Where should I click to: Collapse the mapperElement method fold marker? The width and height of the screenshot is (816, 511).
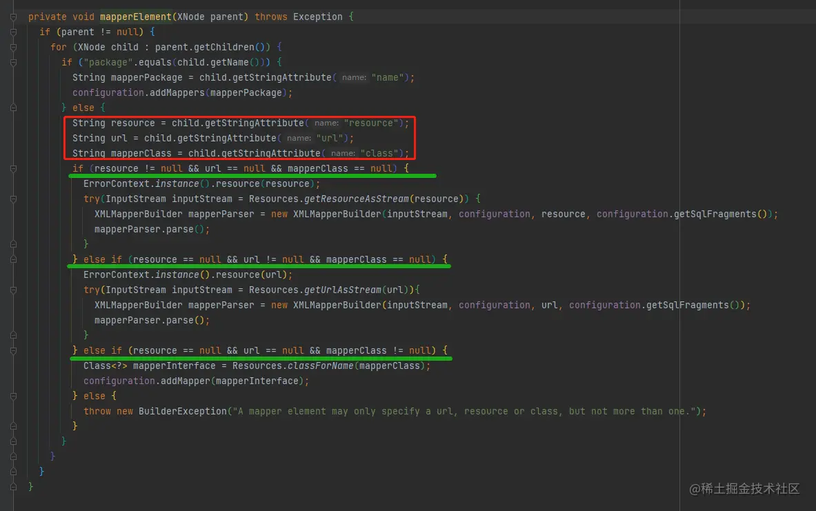click(x=13, y=17)
